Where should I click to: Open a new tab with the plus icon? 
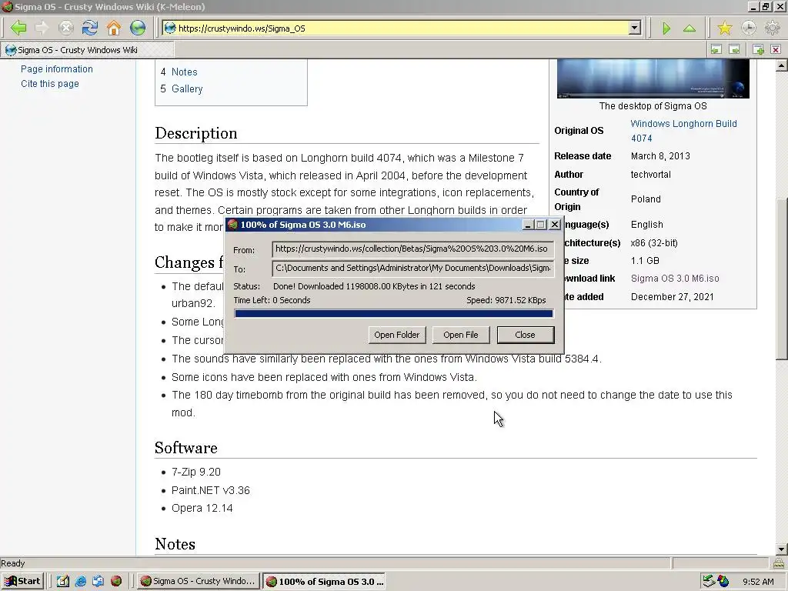click(758, 49)
